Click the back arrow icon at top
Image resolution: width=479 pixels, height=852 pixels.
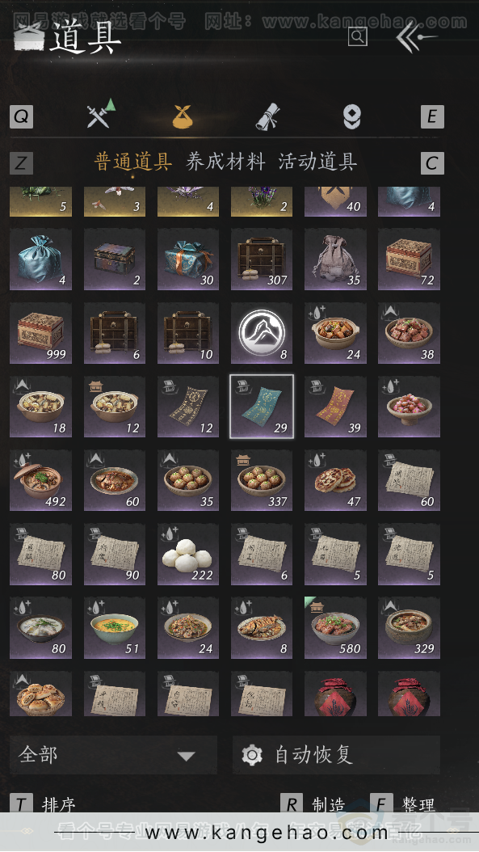pos(415,37)
